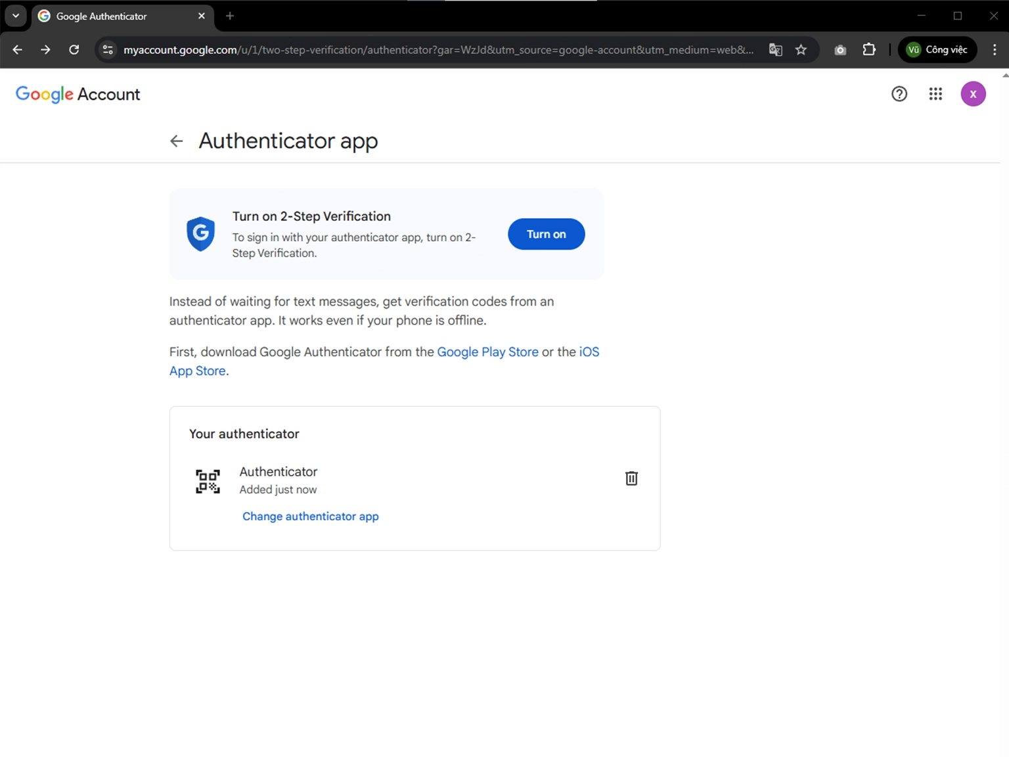Click the address bar URL field

tap(434, 50)
